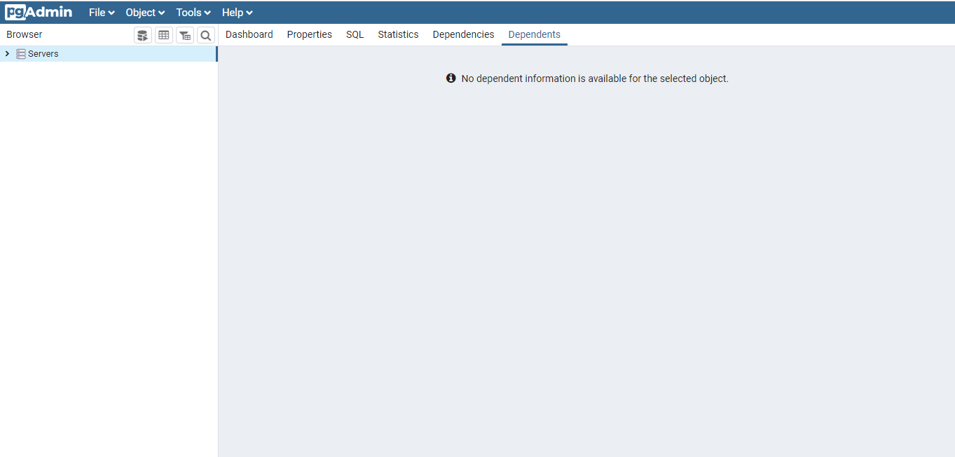Screen dimensions: 955x457
Task: Open the Object menu dropdown
Action: [x=145, y=13]
